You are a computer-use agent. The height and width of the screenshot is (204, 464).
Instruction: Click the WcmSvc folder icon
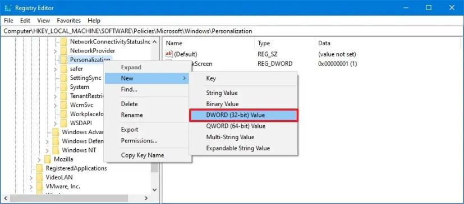(x=64, y=105)
